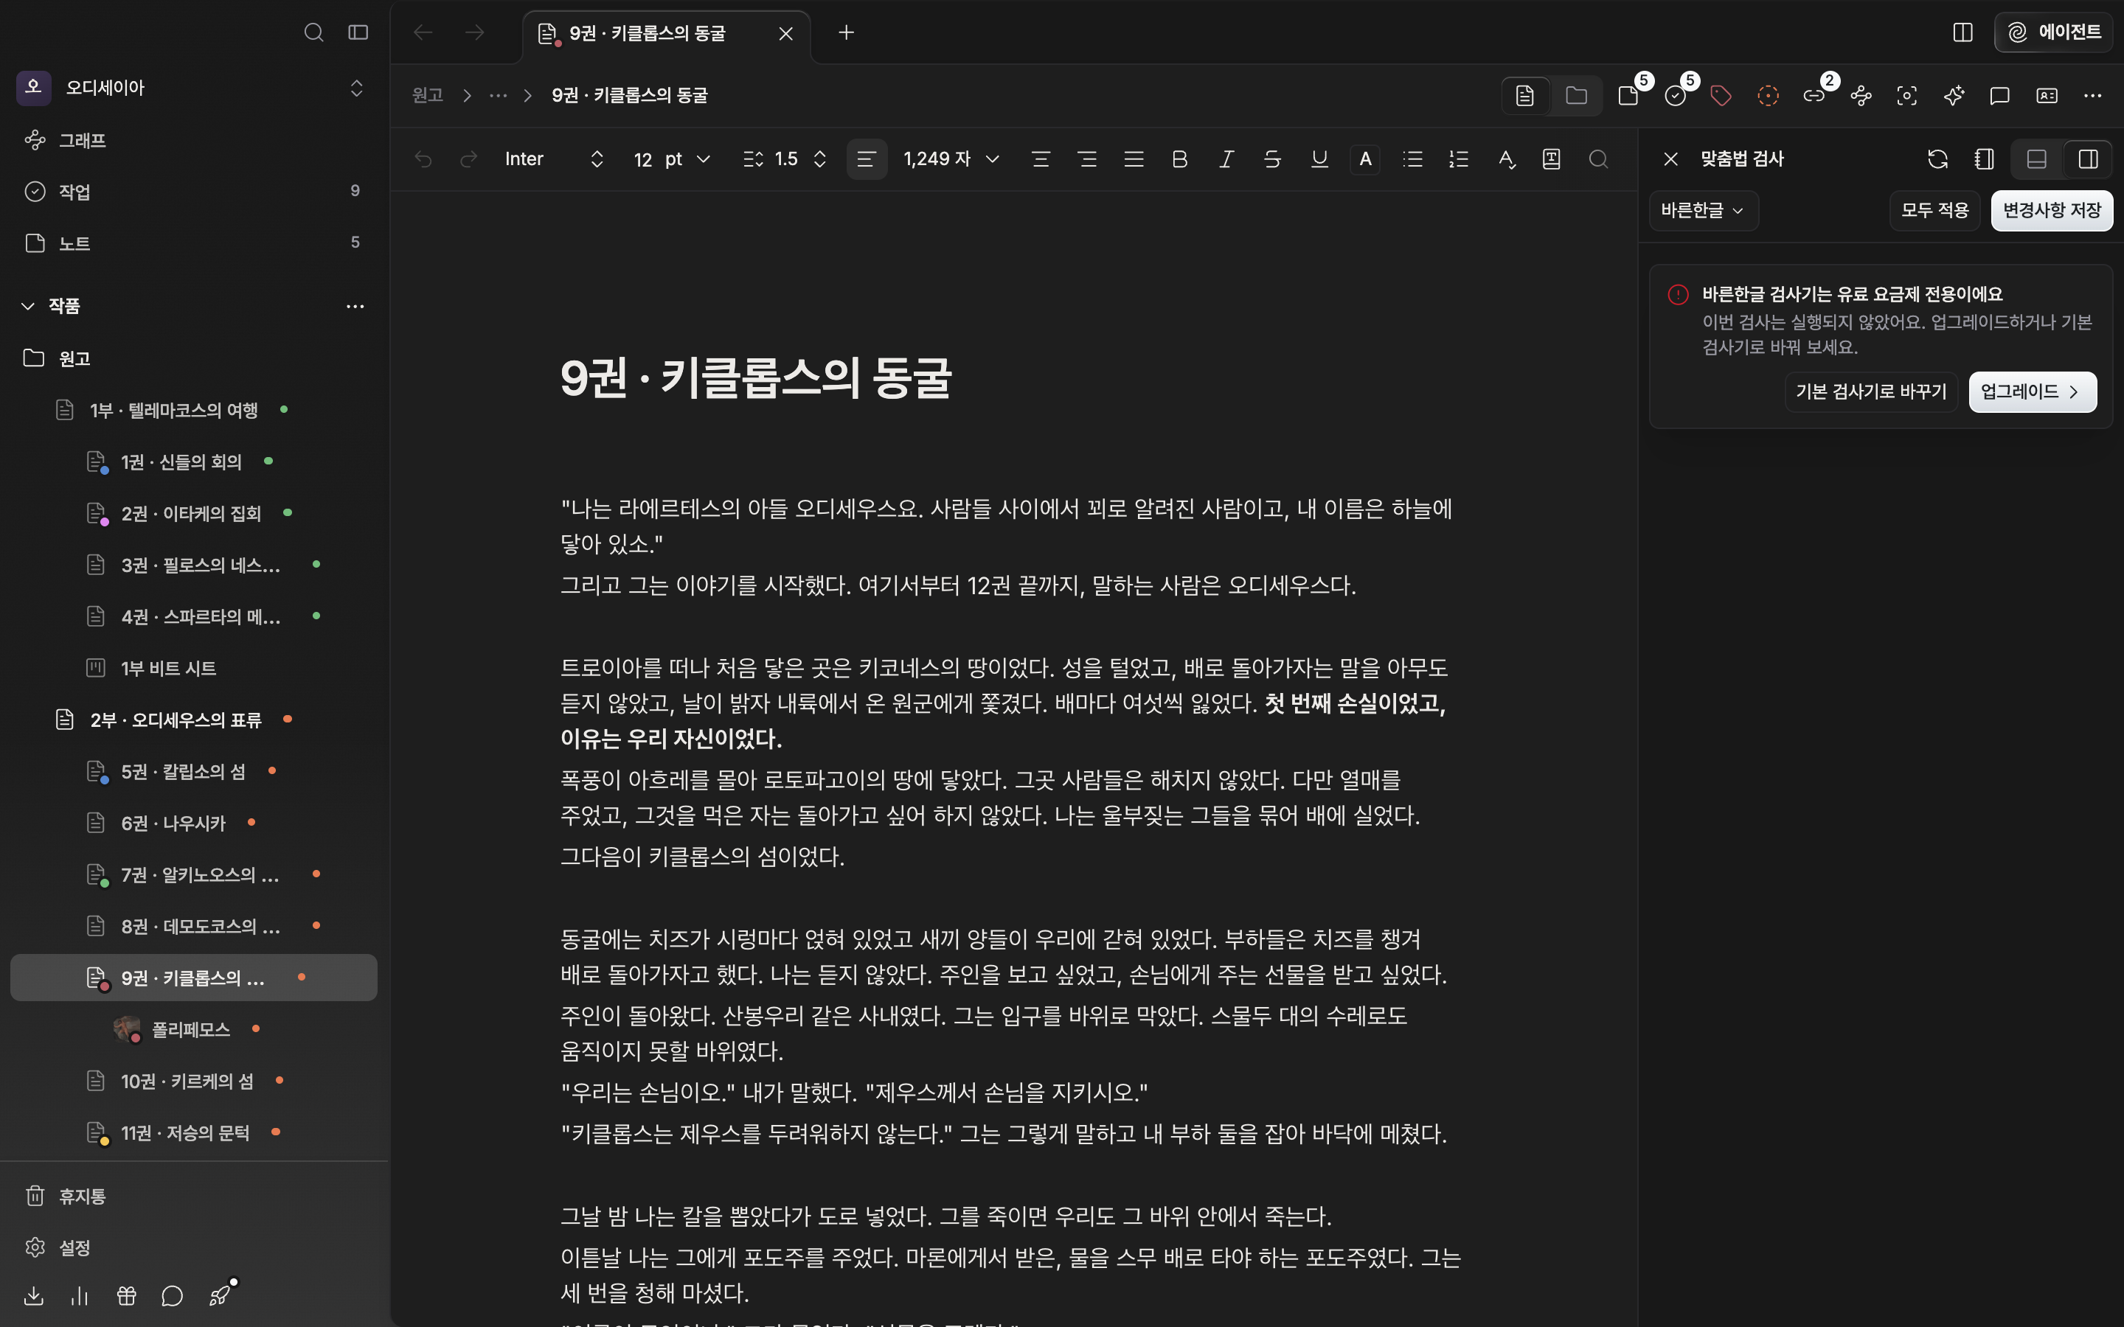Viewport: 2124px width, 1327px height.
Task: Click the typewriter page layout icon
Action: tap(1552, 159)
